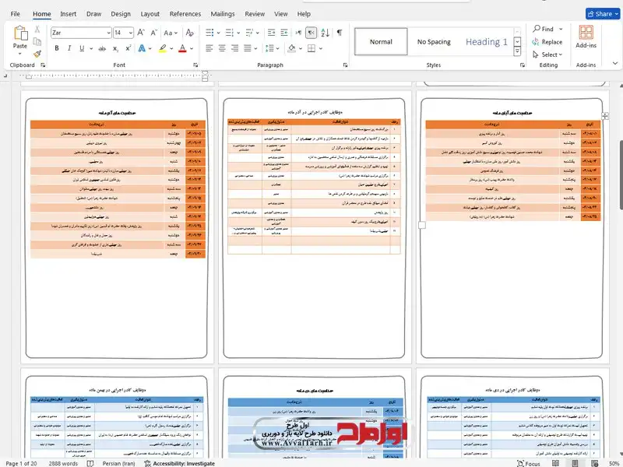623x467 pixels.
Task: Open the Styles pane launcher
Action: 523,65
